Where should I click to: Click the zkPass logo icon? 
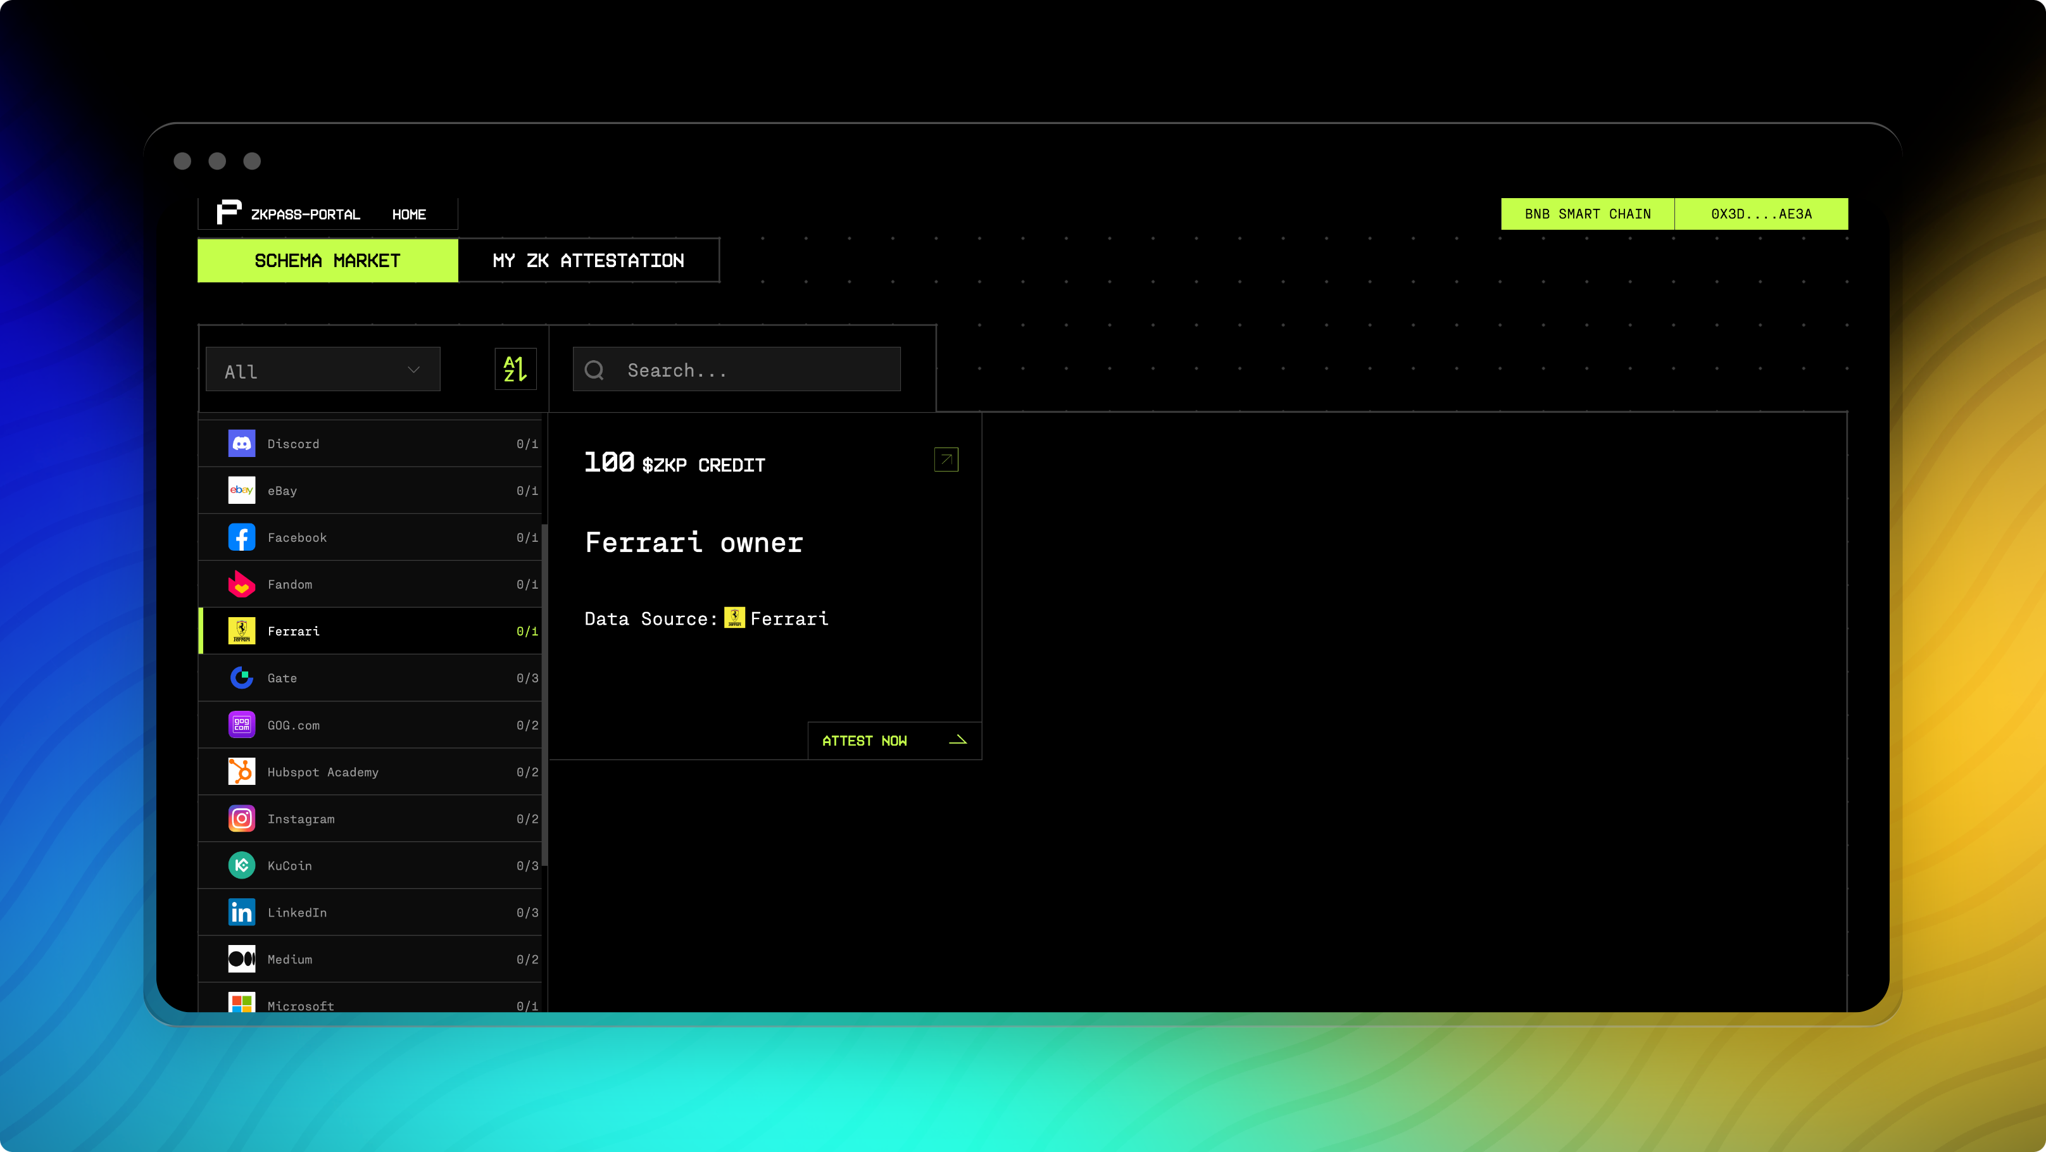pyautogui.click(x=229, y=212)
